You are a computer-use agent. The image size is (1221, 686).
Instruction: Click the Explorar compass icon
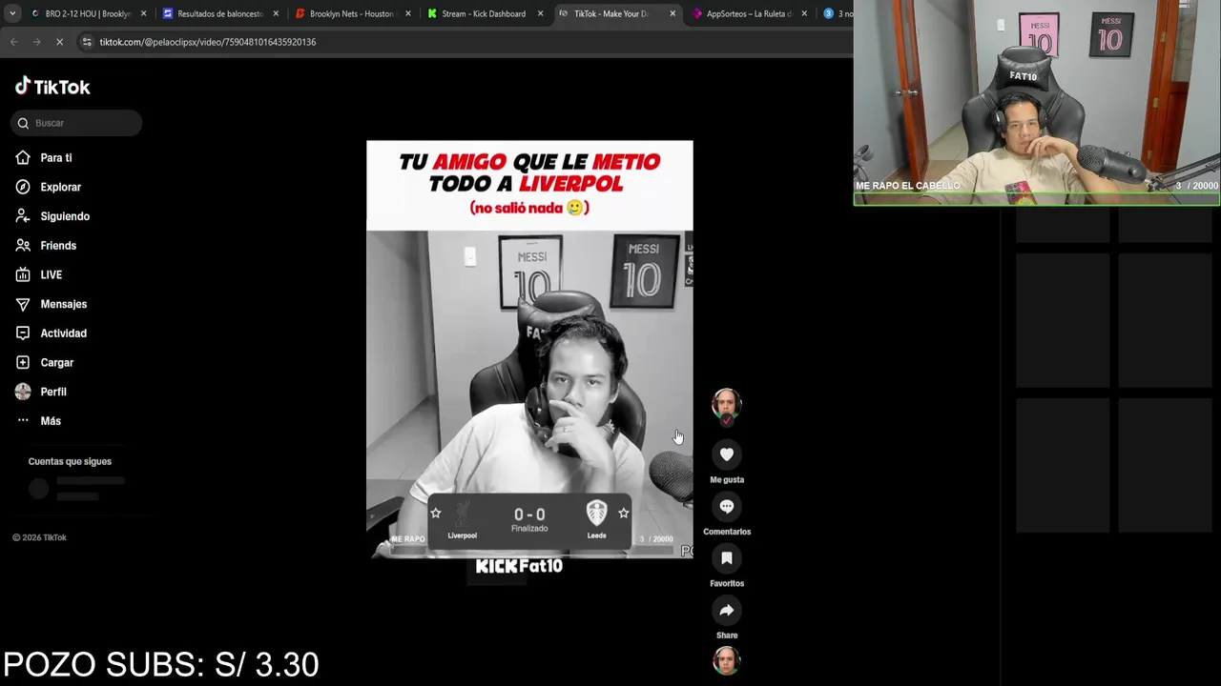pyautogui.click(x=23, y=188)
